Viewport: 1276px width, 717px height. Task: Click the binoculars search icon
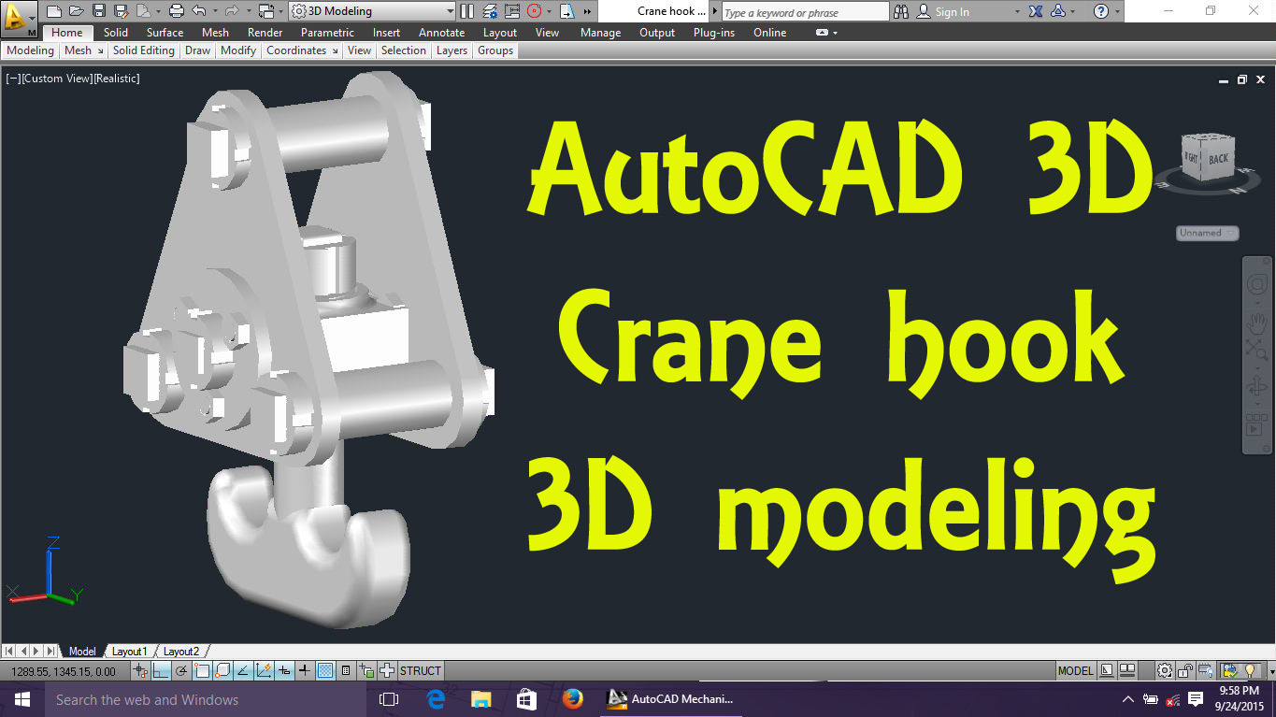(x=901, y=11)
